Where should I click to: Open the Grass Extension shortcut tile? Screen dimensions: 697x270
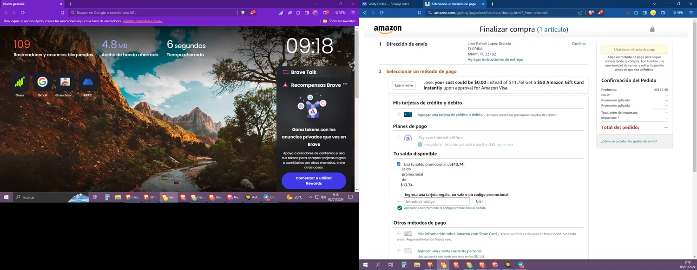(x=65, y=82)
